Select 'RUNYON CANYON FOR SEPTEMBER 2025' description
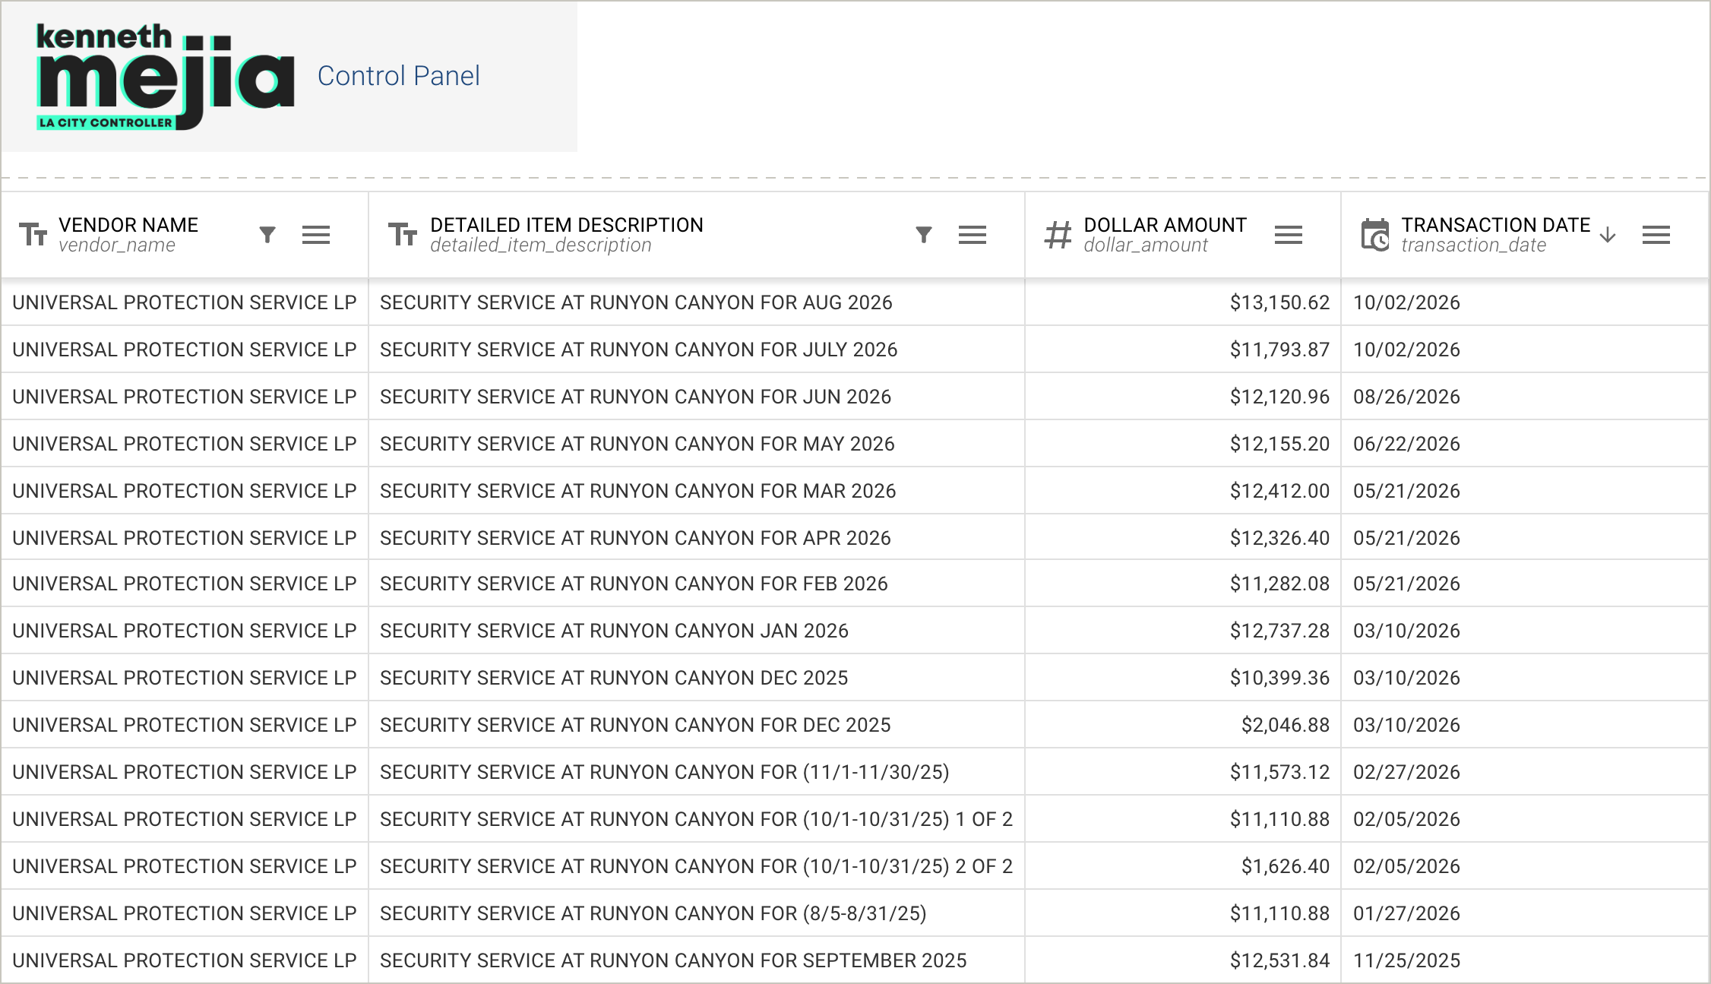1711x984 pixels. click(x=697, y=960)
